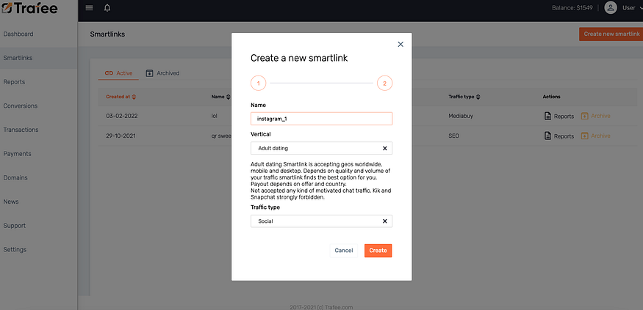Expand the User account menu chevron

tap(640, 8)
